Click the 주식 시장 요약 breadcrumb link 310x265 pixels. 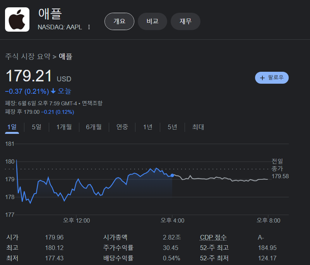28,57
